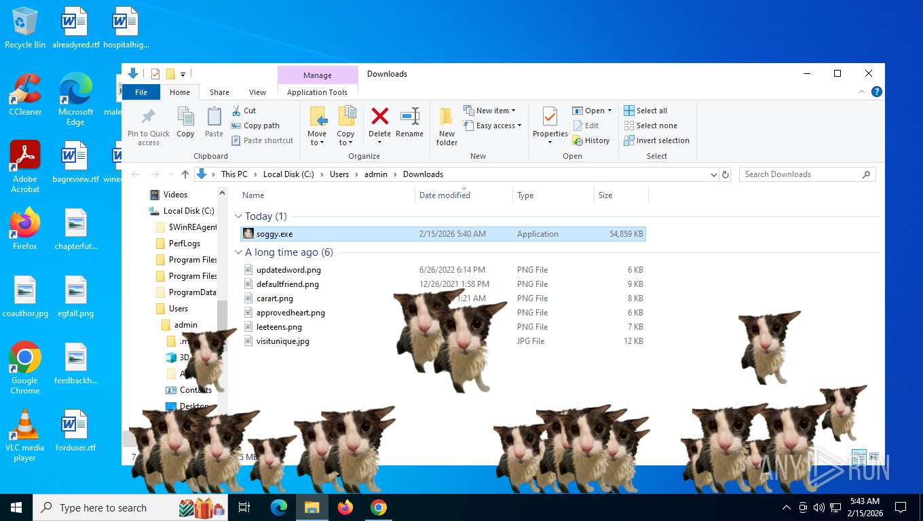Click New folder icon in title bar toolbar
This screenshot has width=923, height=521.
(x=170, y=74)
